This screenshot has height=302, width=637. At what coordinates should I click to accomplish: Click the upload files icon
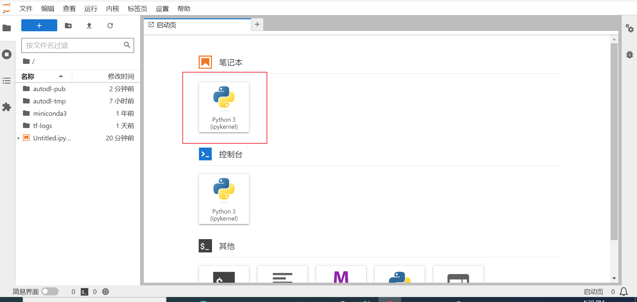click(89, 26)
